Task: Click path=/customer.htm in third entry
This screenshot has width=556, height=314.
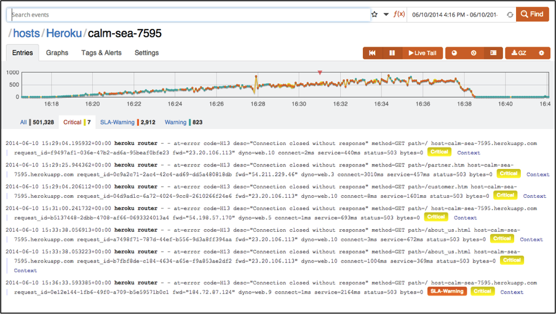Action: [437, 187]
